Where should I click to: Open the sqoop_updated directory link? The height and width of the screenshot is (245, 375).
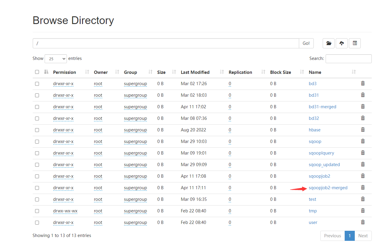click(324, 165)
